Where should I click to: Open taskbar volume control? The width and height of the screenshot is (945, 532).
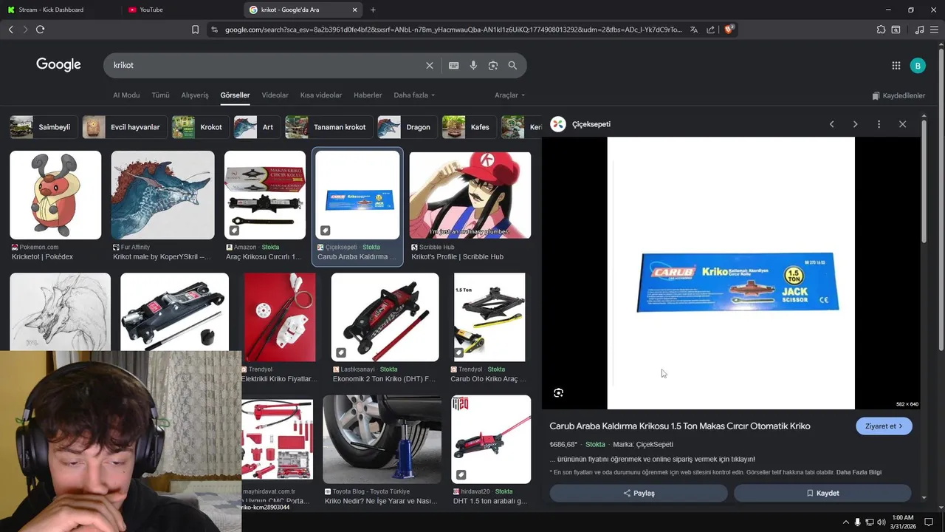click(x=881, y=522)
